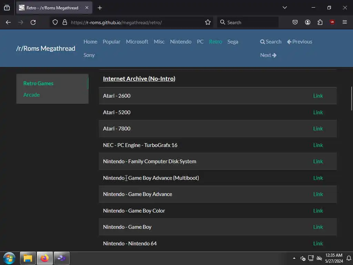Close the Retro Megathread tab

tap(87, 8)
